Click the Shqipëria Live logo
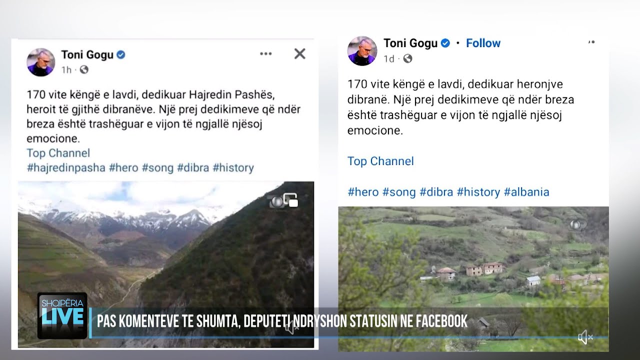This screenshot has width=640, height=360. (x=62, y=315)
